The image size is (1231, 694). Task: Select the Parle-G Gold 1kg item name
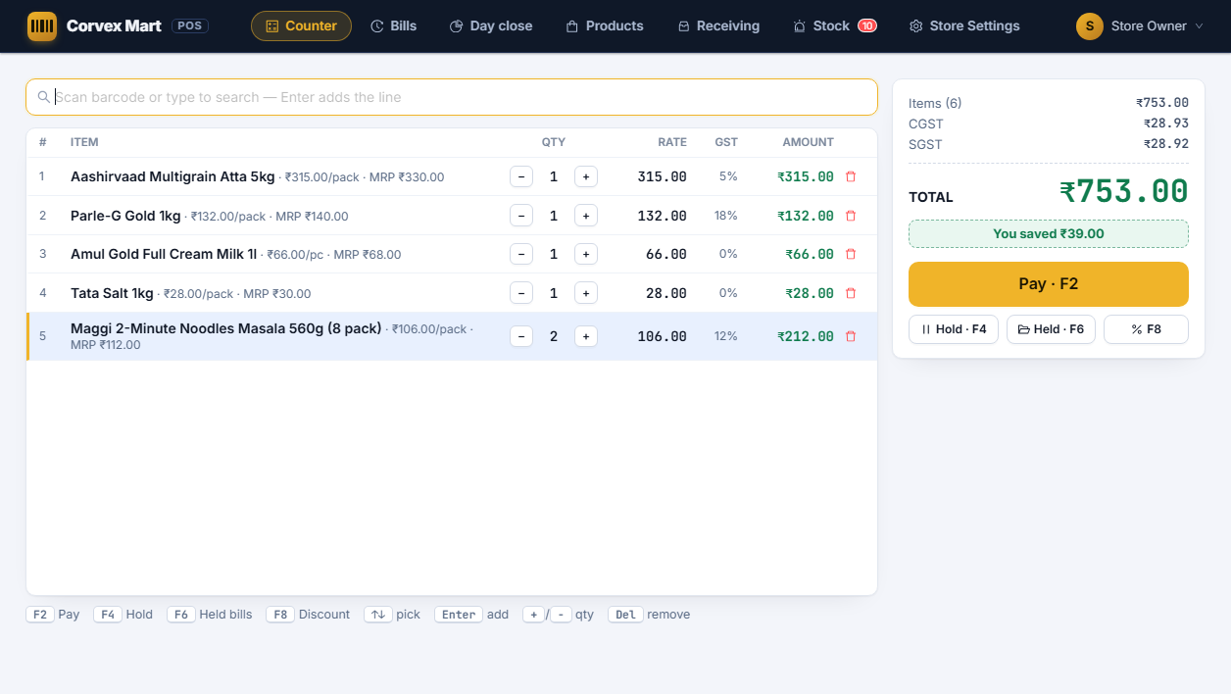click(125, 216)
